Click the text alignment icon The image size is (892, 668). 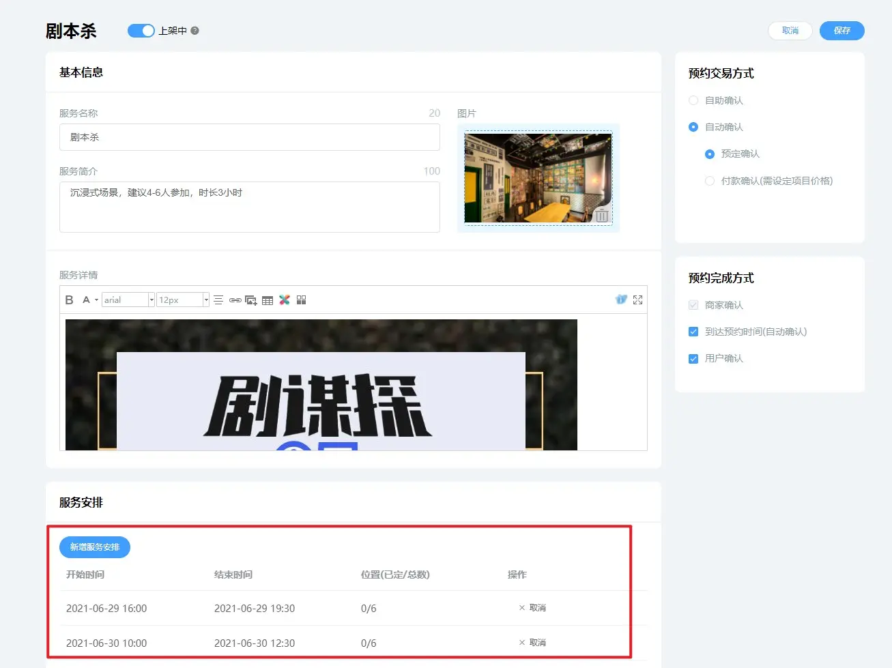(218, 300)
